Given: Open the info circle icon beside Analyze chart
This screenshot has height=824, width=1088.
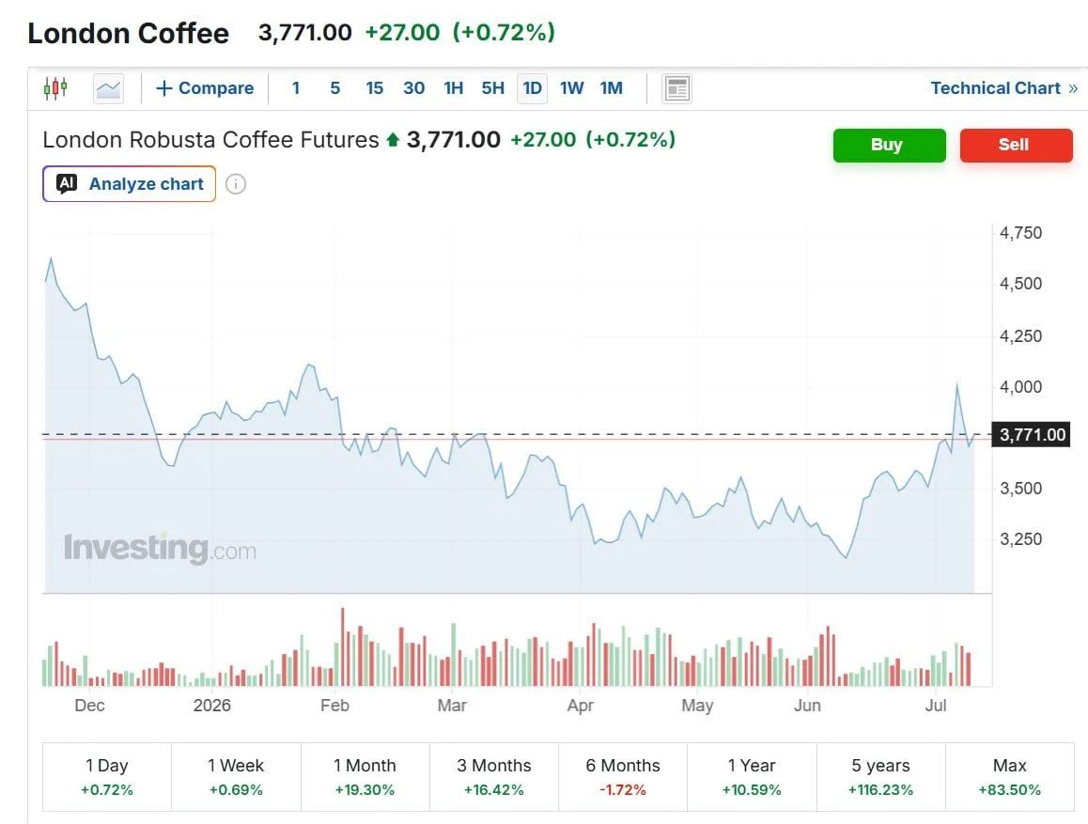Looking at the screenshot, I should [x=236, y=184].
